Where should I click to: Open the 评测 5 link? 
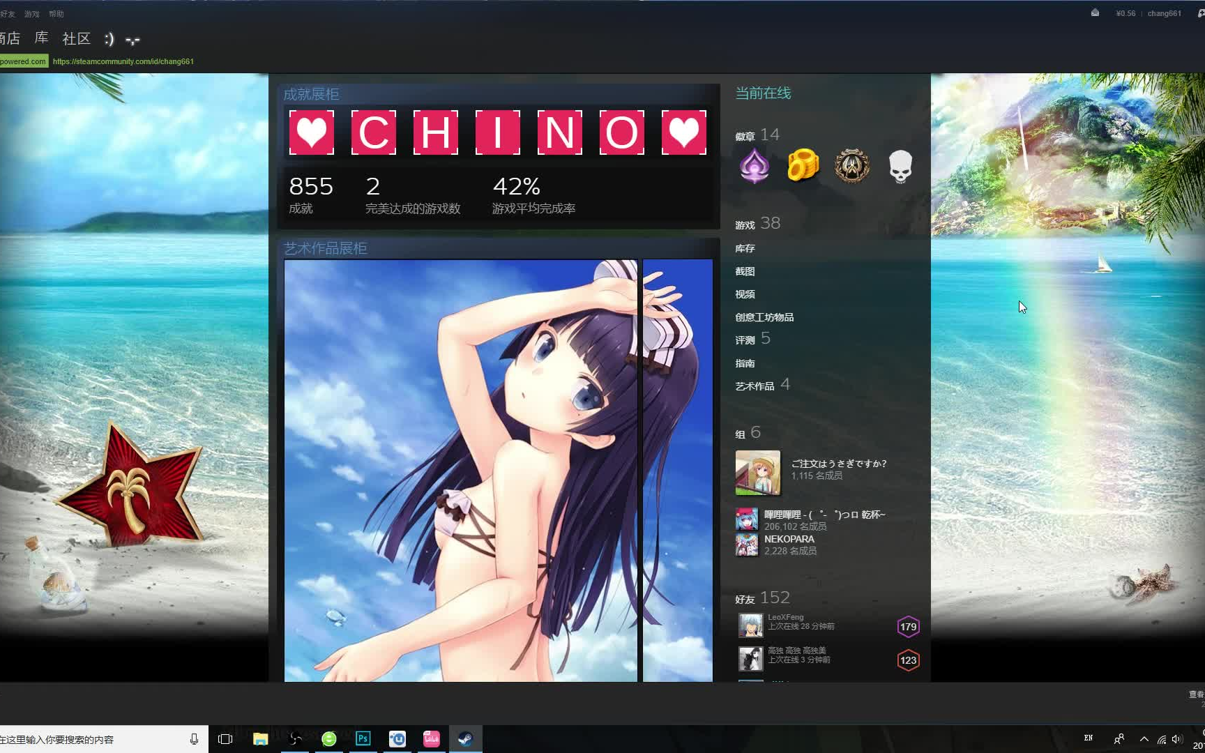click(x=752, y=339)
